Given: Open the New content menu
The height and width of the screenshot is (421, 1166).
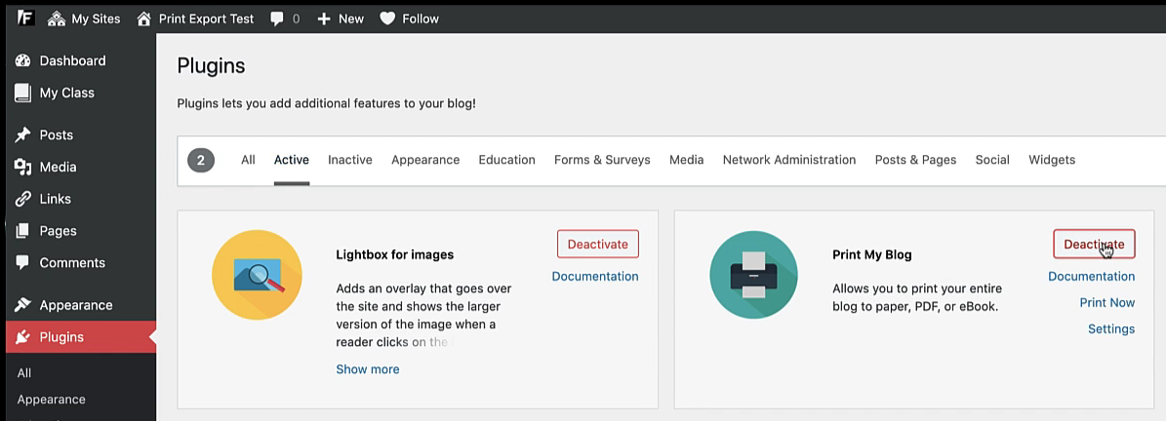Looking at the screenshot, I should click(341, 19).
